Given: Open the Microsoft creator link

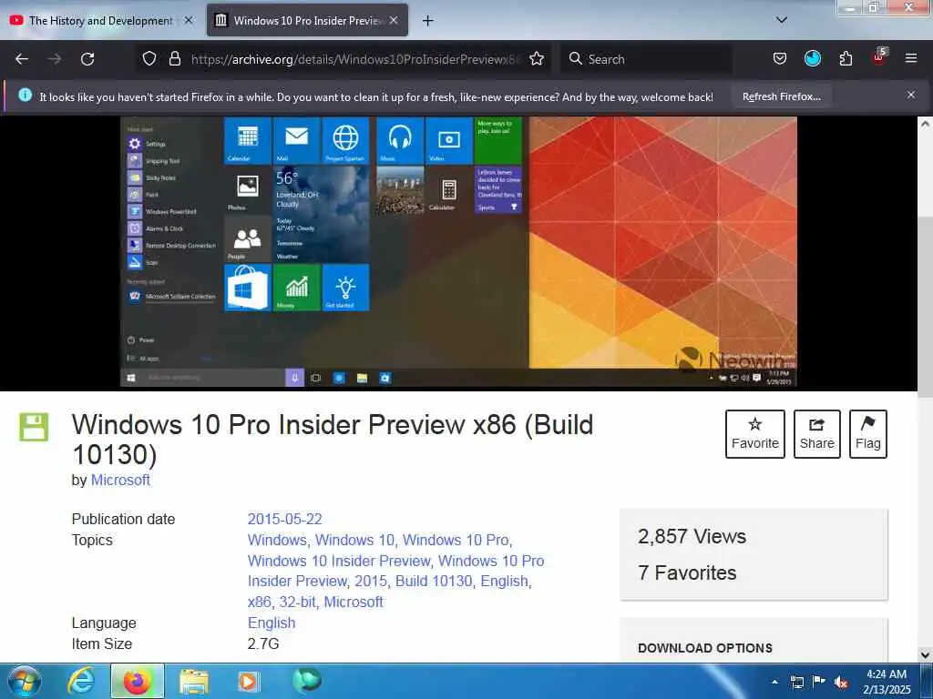Looking at the screenshot, I should 120,480.
